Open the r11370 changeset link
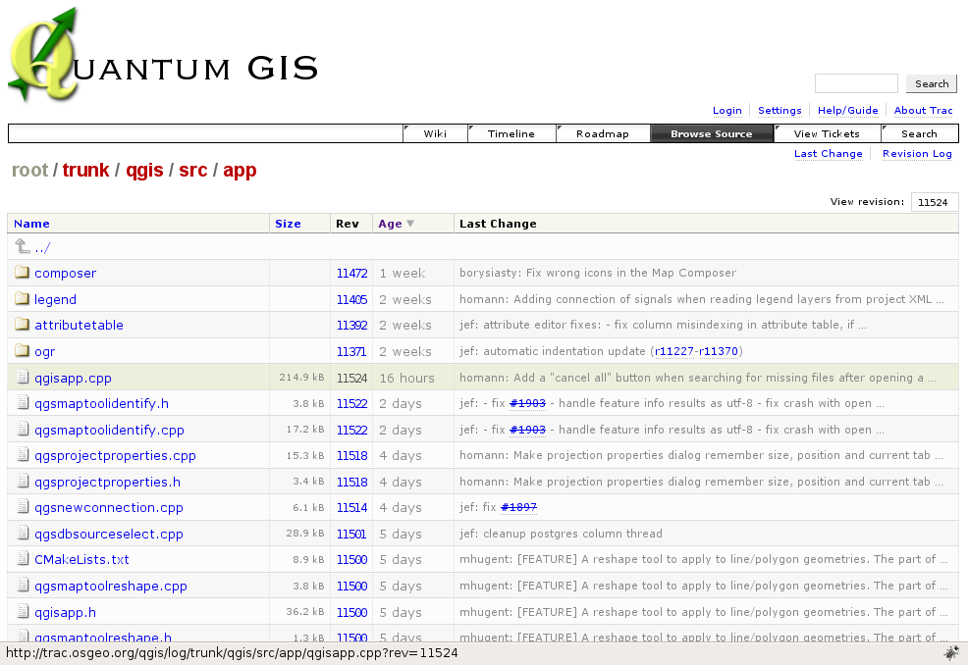This screenshot has height=665, width=968. (719, 351)
